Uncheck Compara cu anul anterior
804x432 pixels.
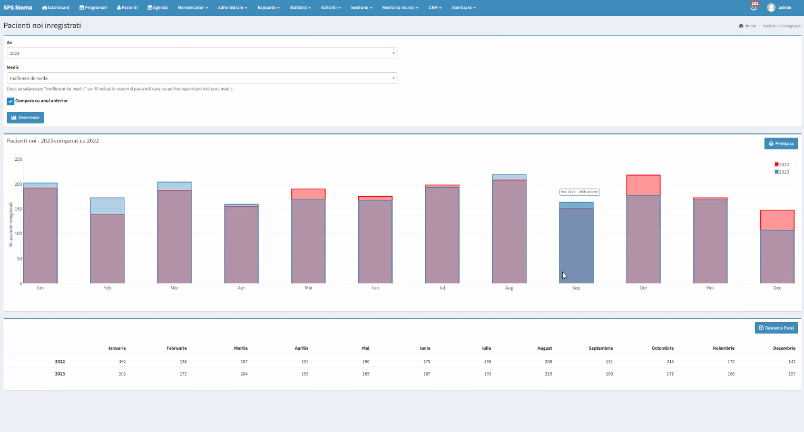pos(11,101)
